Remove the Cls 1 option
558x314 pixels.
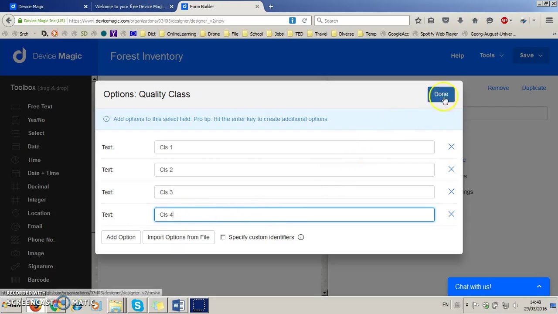point(451,147)
